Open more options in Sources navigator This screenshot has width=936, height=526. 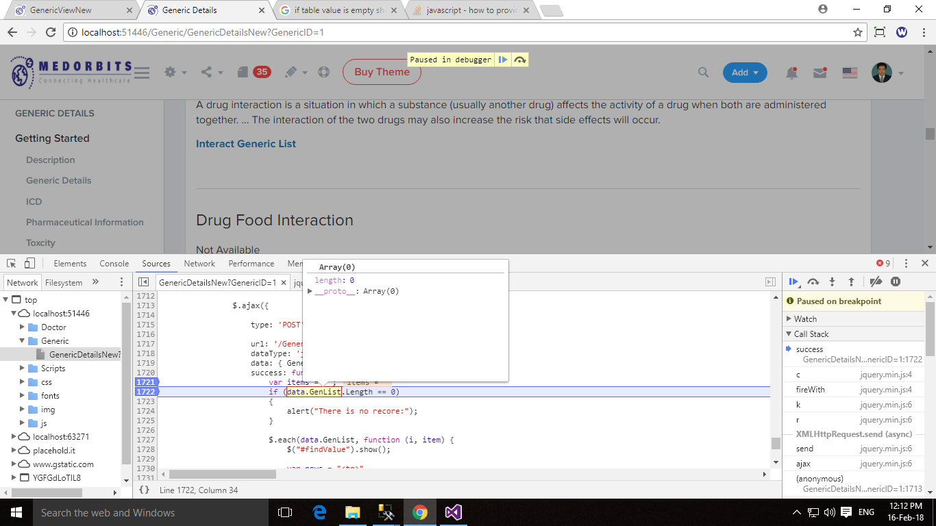click(122, 282)
